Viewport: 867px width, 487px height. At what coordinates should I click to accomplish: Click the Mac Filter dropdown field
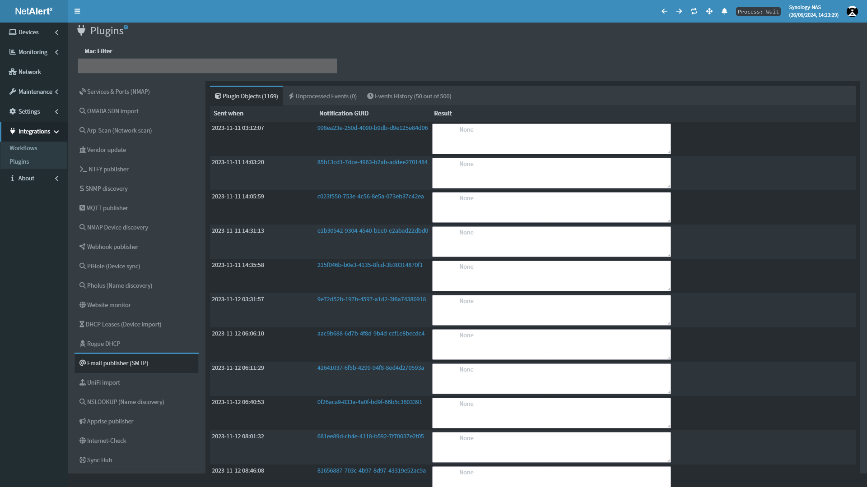tap(207, 66)
